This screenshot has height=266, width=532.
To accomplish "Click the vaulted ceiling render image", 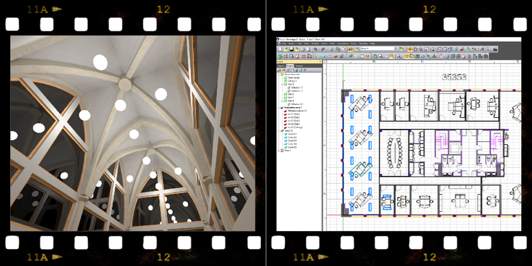I will pyautogui.click(x=132, y=133).
